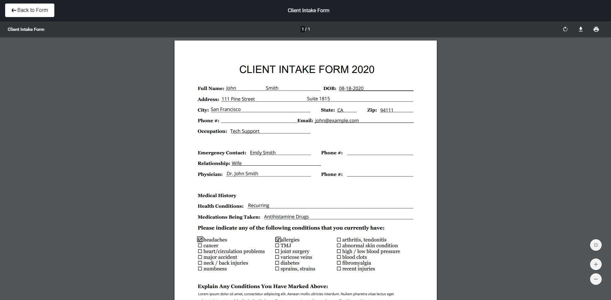Click the Occupation field Tech Support
The image size is (611, 300).
tap(270, 131)
